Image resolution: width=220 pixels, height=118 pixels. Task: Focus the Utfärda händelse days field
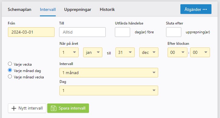point(122,32)
